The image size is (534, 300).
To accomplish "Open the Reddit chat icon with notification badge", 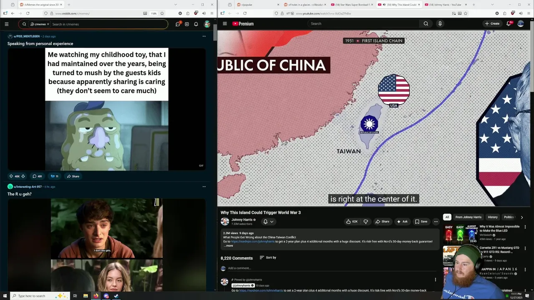I will (x=178, y=24).
